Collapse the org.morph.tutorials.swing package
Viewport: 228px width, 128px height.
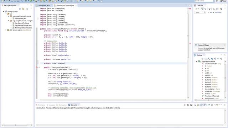[x=9, y=16]
